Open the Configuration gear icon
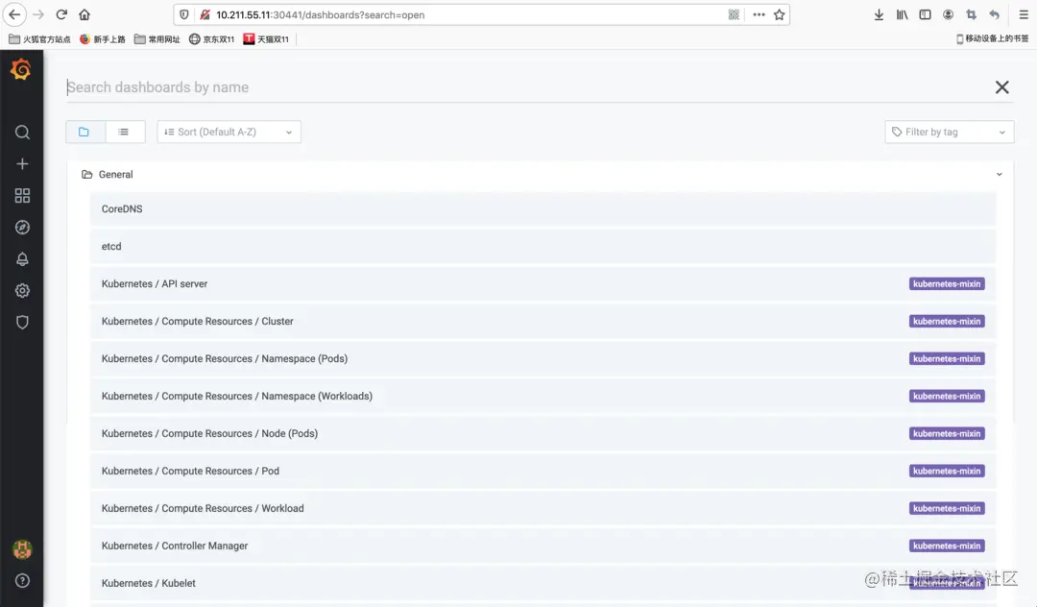The height and width of the screenshot is (607, 1037). (22, 291)
